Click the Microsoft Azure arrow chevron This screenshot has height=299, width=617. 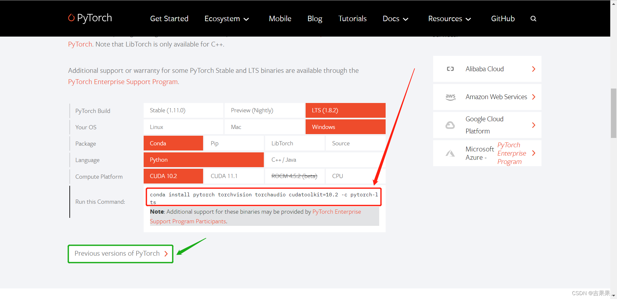click(534, 153)
